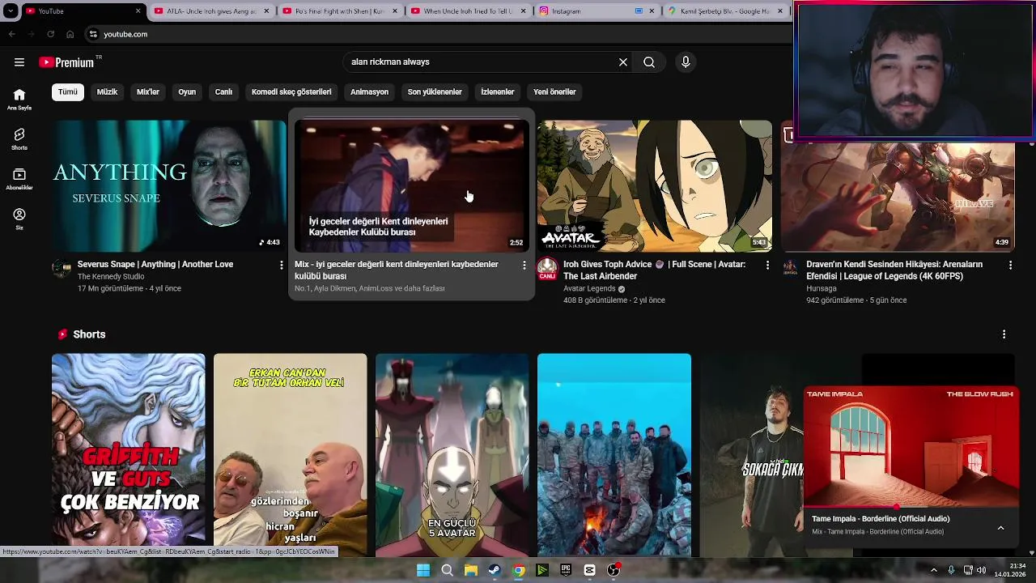Viewport: 1036px width, 583px height.
Task: Select the Mix'ler filter chip
Action: click(148, 92)
